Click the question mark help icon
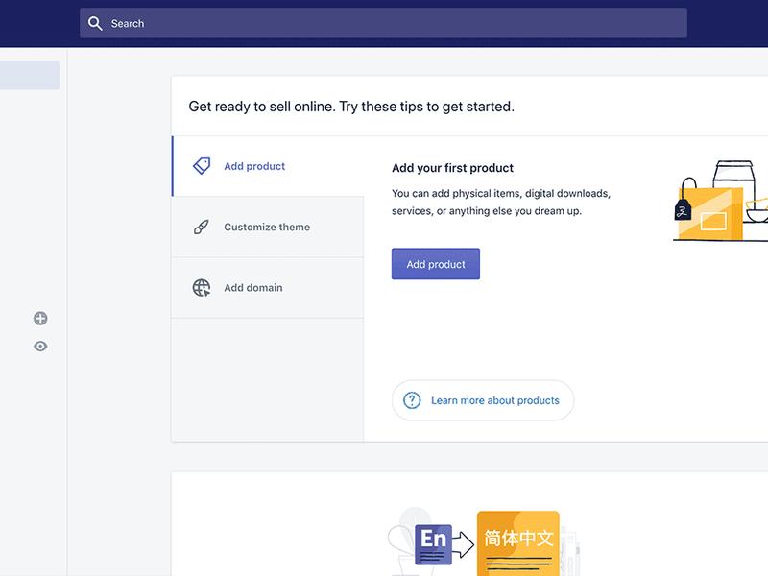The image size is (768, 576). click(412, 400)
